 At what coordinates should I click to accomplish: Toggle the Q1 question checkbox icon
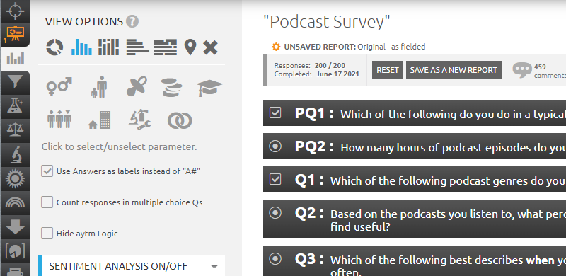pyautogui.click(x=275, y=179)
